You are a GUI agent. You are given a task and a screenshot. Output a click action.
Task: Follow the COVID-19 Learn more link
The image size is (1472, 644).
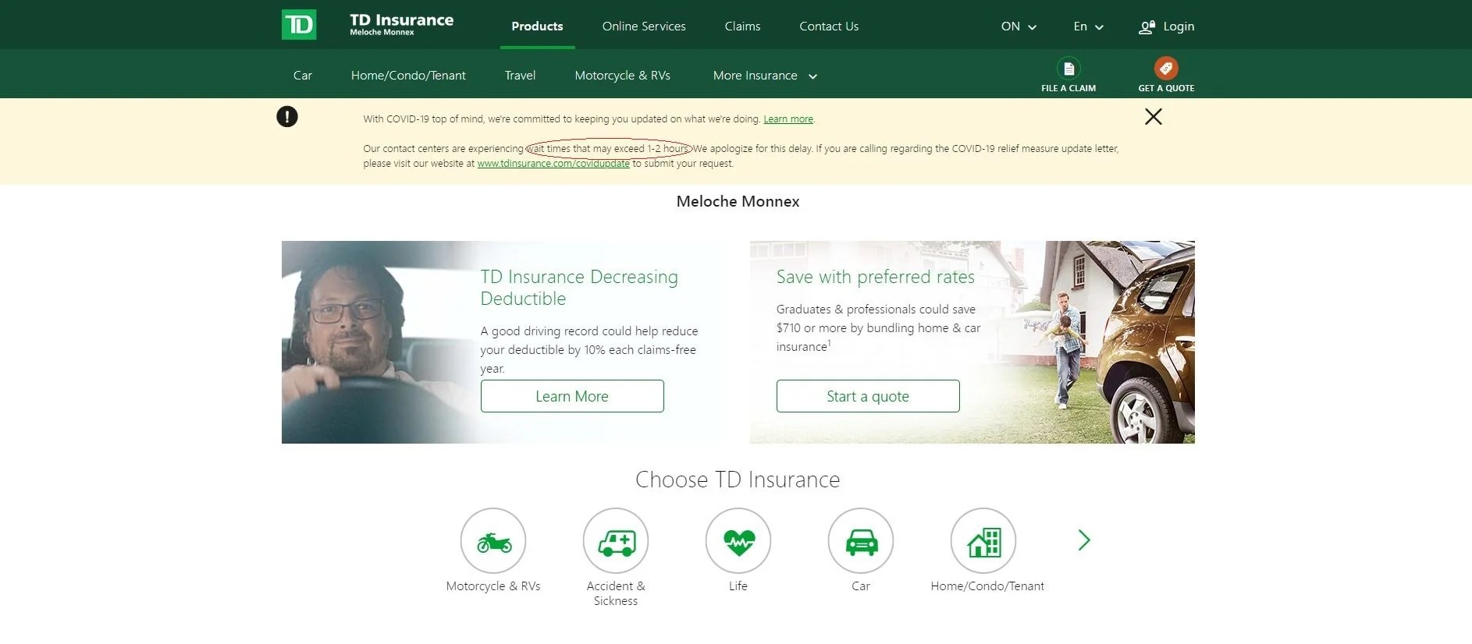click(788, 119)
